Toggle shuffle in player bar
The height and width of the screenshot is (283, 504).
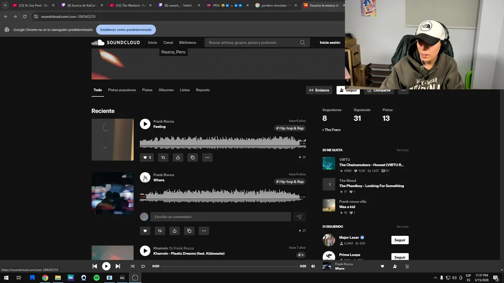pos(132,266)
